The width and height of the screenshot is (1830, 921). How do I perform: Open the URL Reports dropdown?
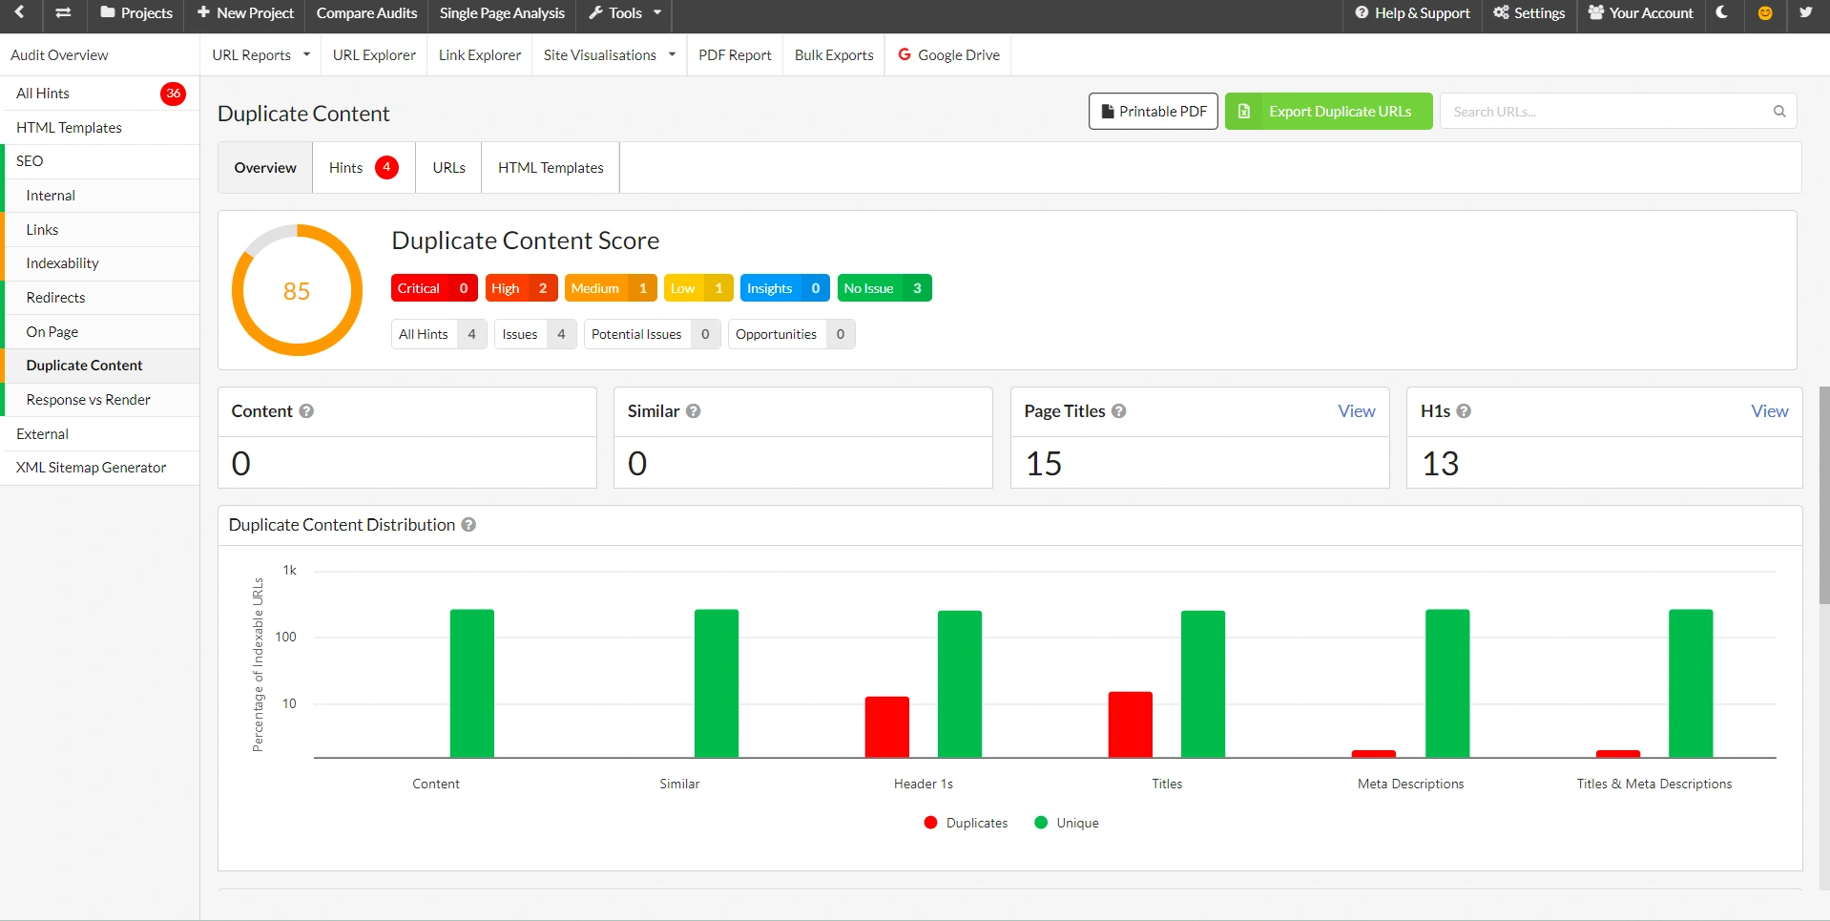coord(260,54)
